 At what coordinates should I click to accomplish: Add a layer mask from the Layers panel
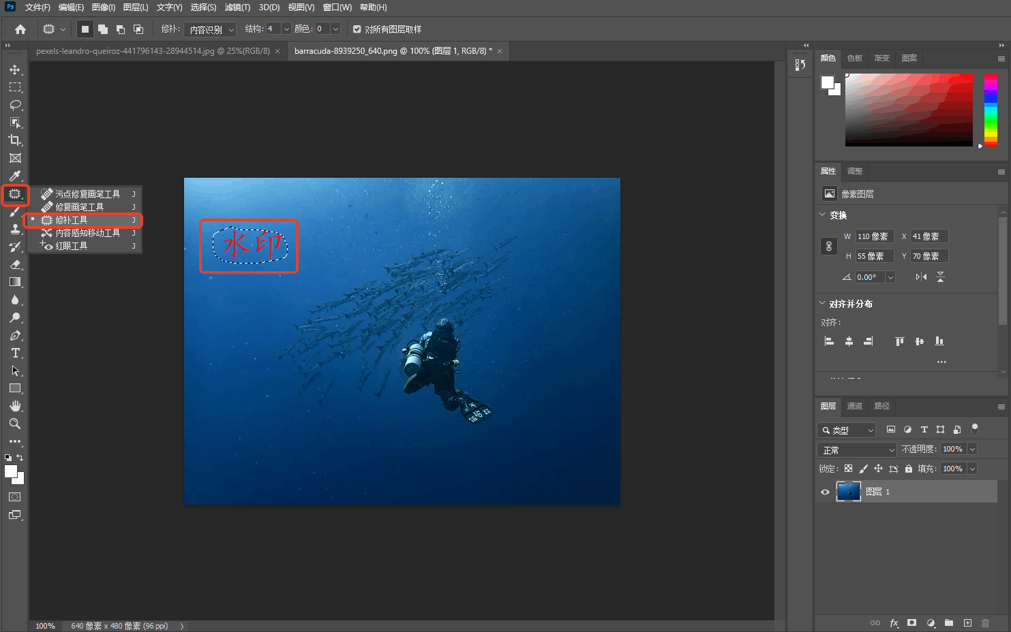click(x=911, y=623)
